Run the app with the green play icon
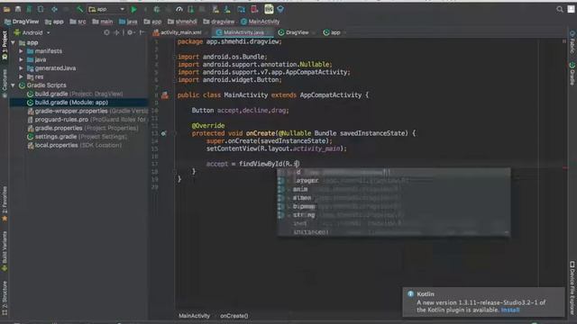This screenshot has height=324, width=577. pyautogui.click(x=134, y=9)
